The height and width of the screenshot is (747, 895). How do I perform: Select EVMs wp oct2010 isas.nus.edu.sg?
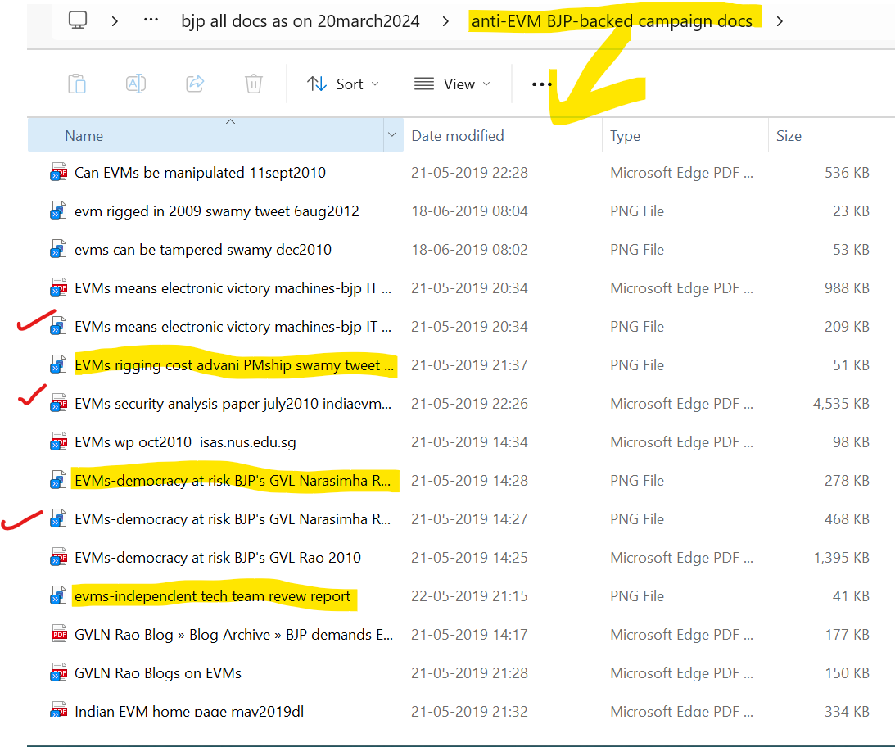(x=185, y=442)
